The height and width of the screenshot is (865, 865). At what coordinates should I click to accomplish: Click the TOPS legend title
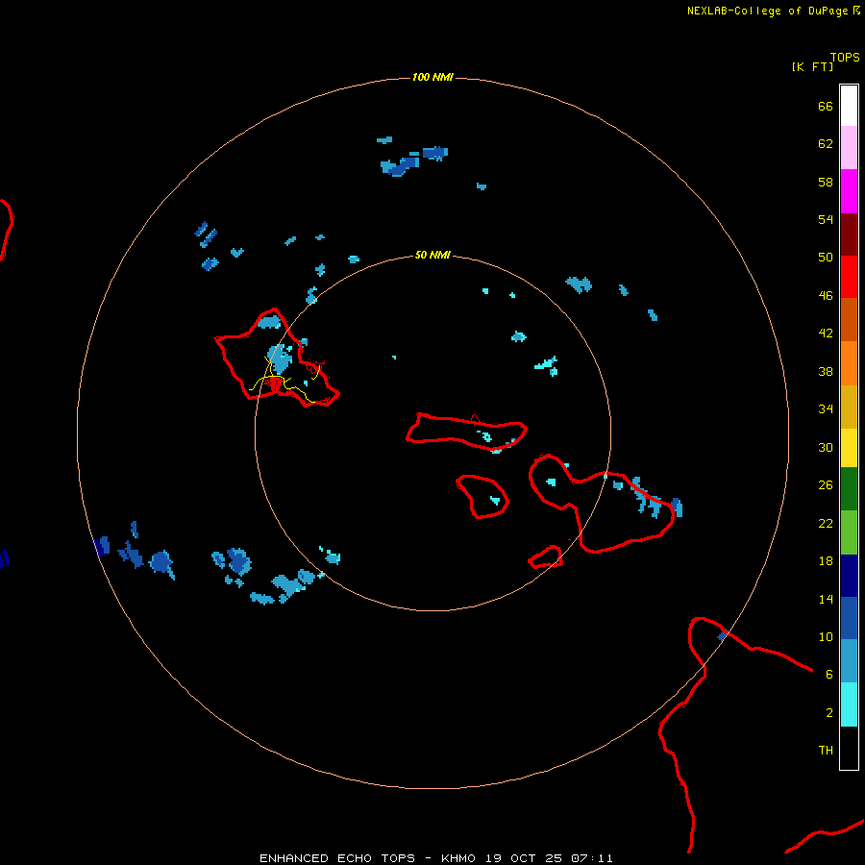845,58
